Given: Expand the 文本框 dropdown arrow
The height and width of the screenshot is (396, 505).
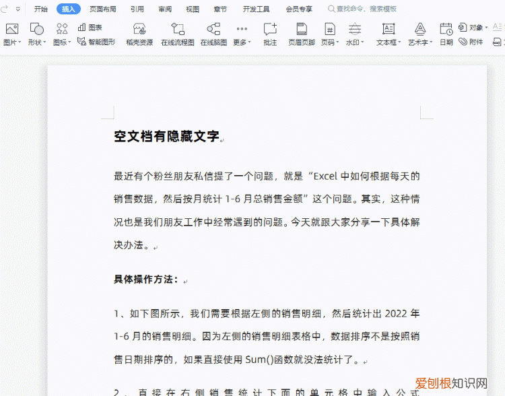Looking at the screenshot, I should [x=399, y=42].
